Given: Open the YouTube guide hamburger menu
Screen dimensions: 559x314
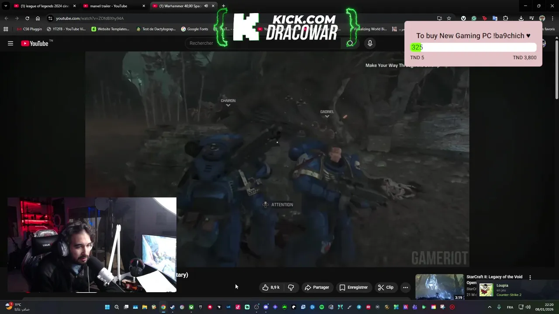Looking at the screenshot, I should pos(10,43).
